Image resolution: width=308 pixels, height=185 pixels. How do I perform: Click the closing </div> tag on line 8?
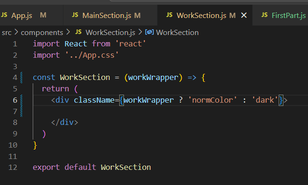65,123
